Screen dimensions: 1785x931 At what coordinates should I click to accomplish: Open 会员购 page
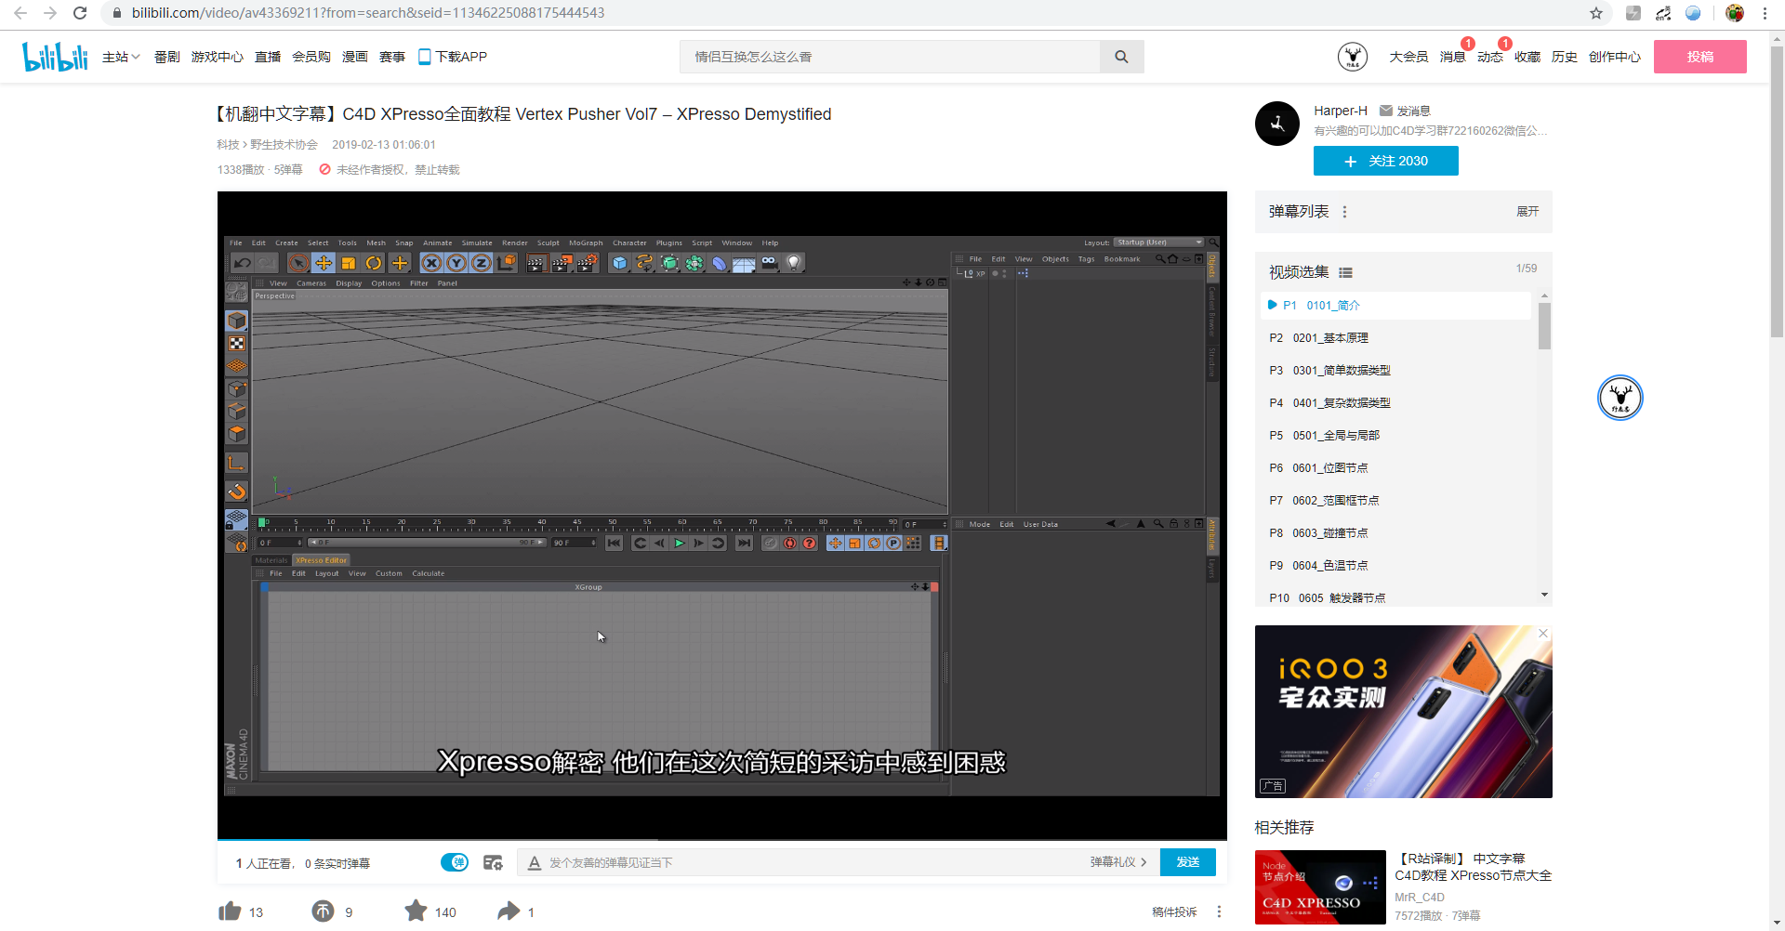pos(311,57)
